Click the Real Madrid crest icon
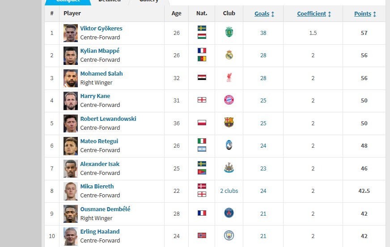 tap(229, 55)
